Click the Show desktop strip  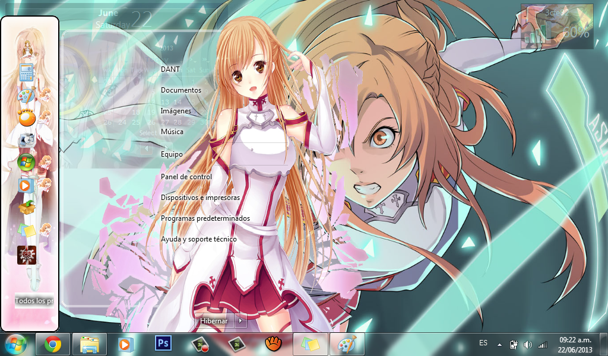tap(604, 344)
